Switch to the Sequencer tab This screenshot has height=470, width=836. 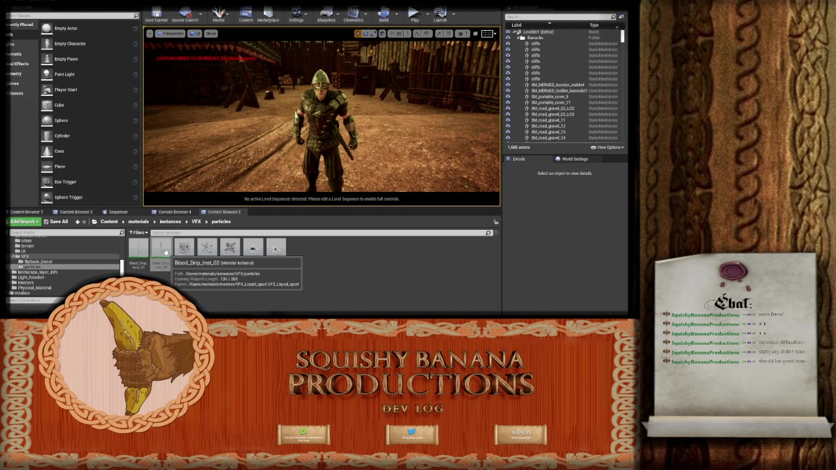pyautogui.click(x=115, y=211)
